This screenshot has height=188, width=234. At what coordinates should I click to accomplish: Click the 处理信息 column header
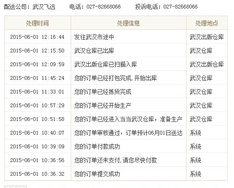[129, 23]
